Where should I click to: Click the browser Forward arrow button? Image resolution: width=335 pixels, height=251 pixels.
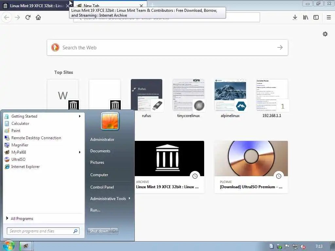coord(17,17)
